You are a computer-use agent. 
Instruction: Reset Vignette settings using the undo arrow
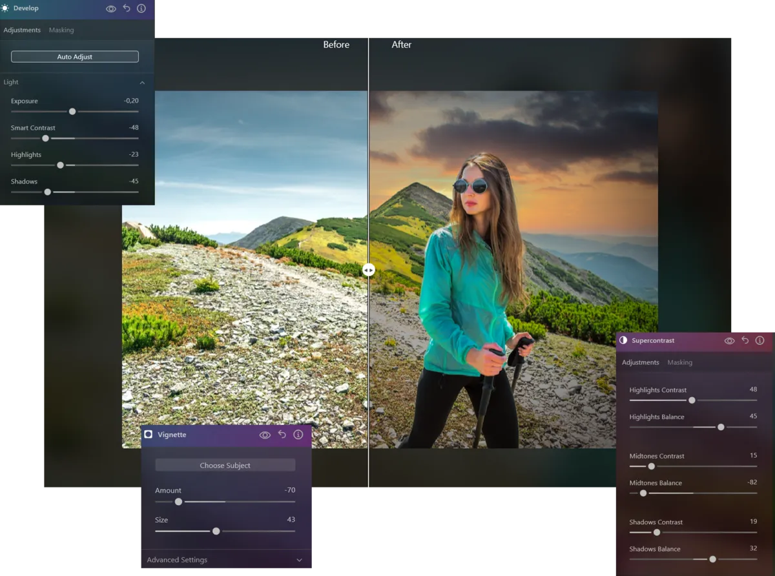coord(282,435)
